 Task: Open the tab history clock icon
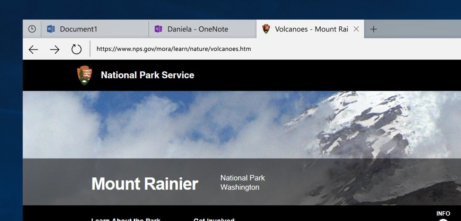point(32,29)
